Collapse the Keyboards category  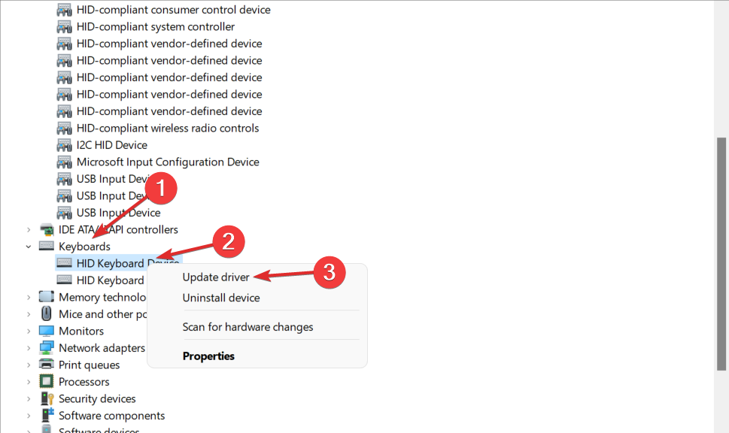29,247
